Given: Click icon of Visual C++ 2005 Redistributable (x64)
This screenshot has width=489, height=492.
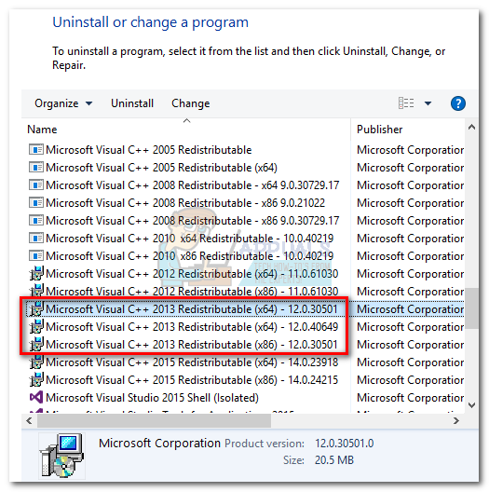Looking at the screenshot, I should pyautogui.click(x=36, y=167).
